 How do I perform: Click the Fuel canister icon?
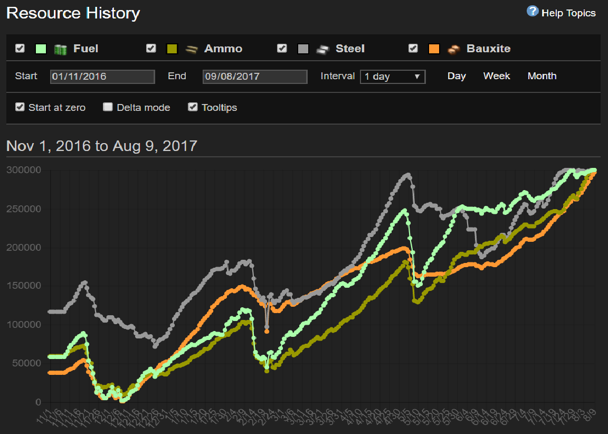pos(61,49)
